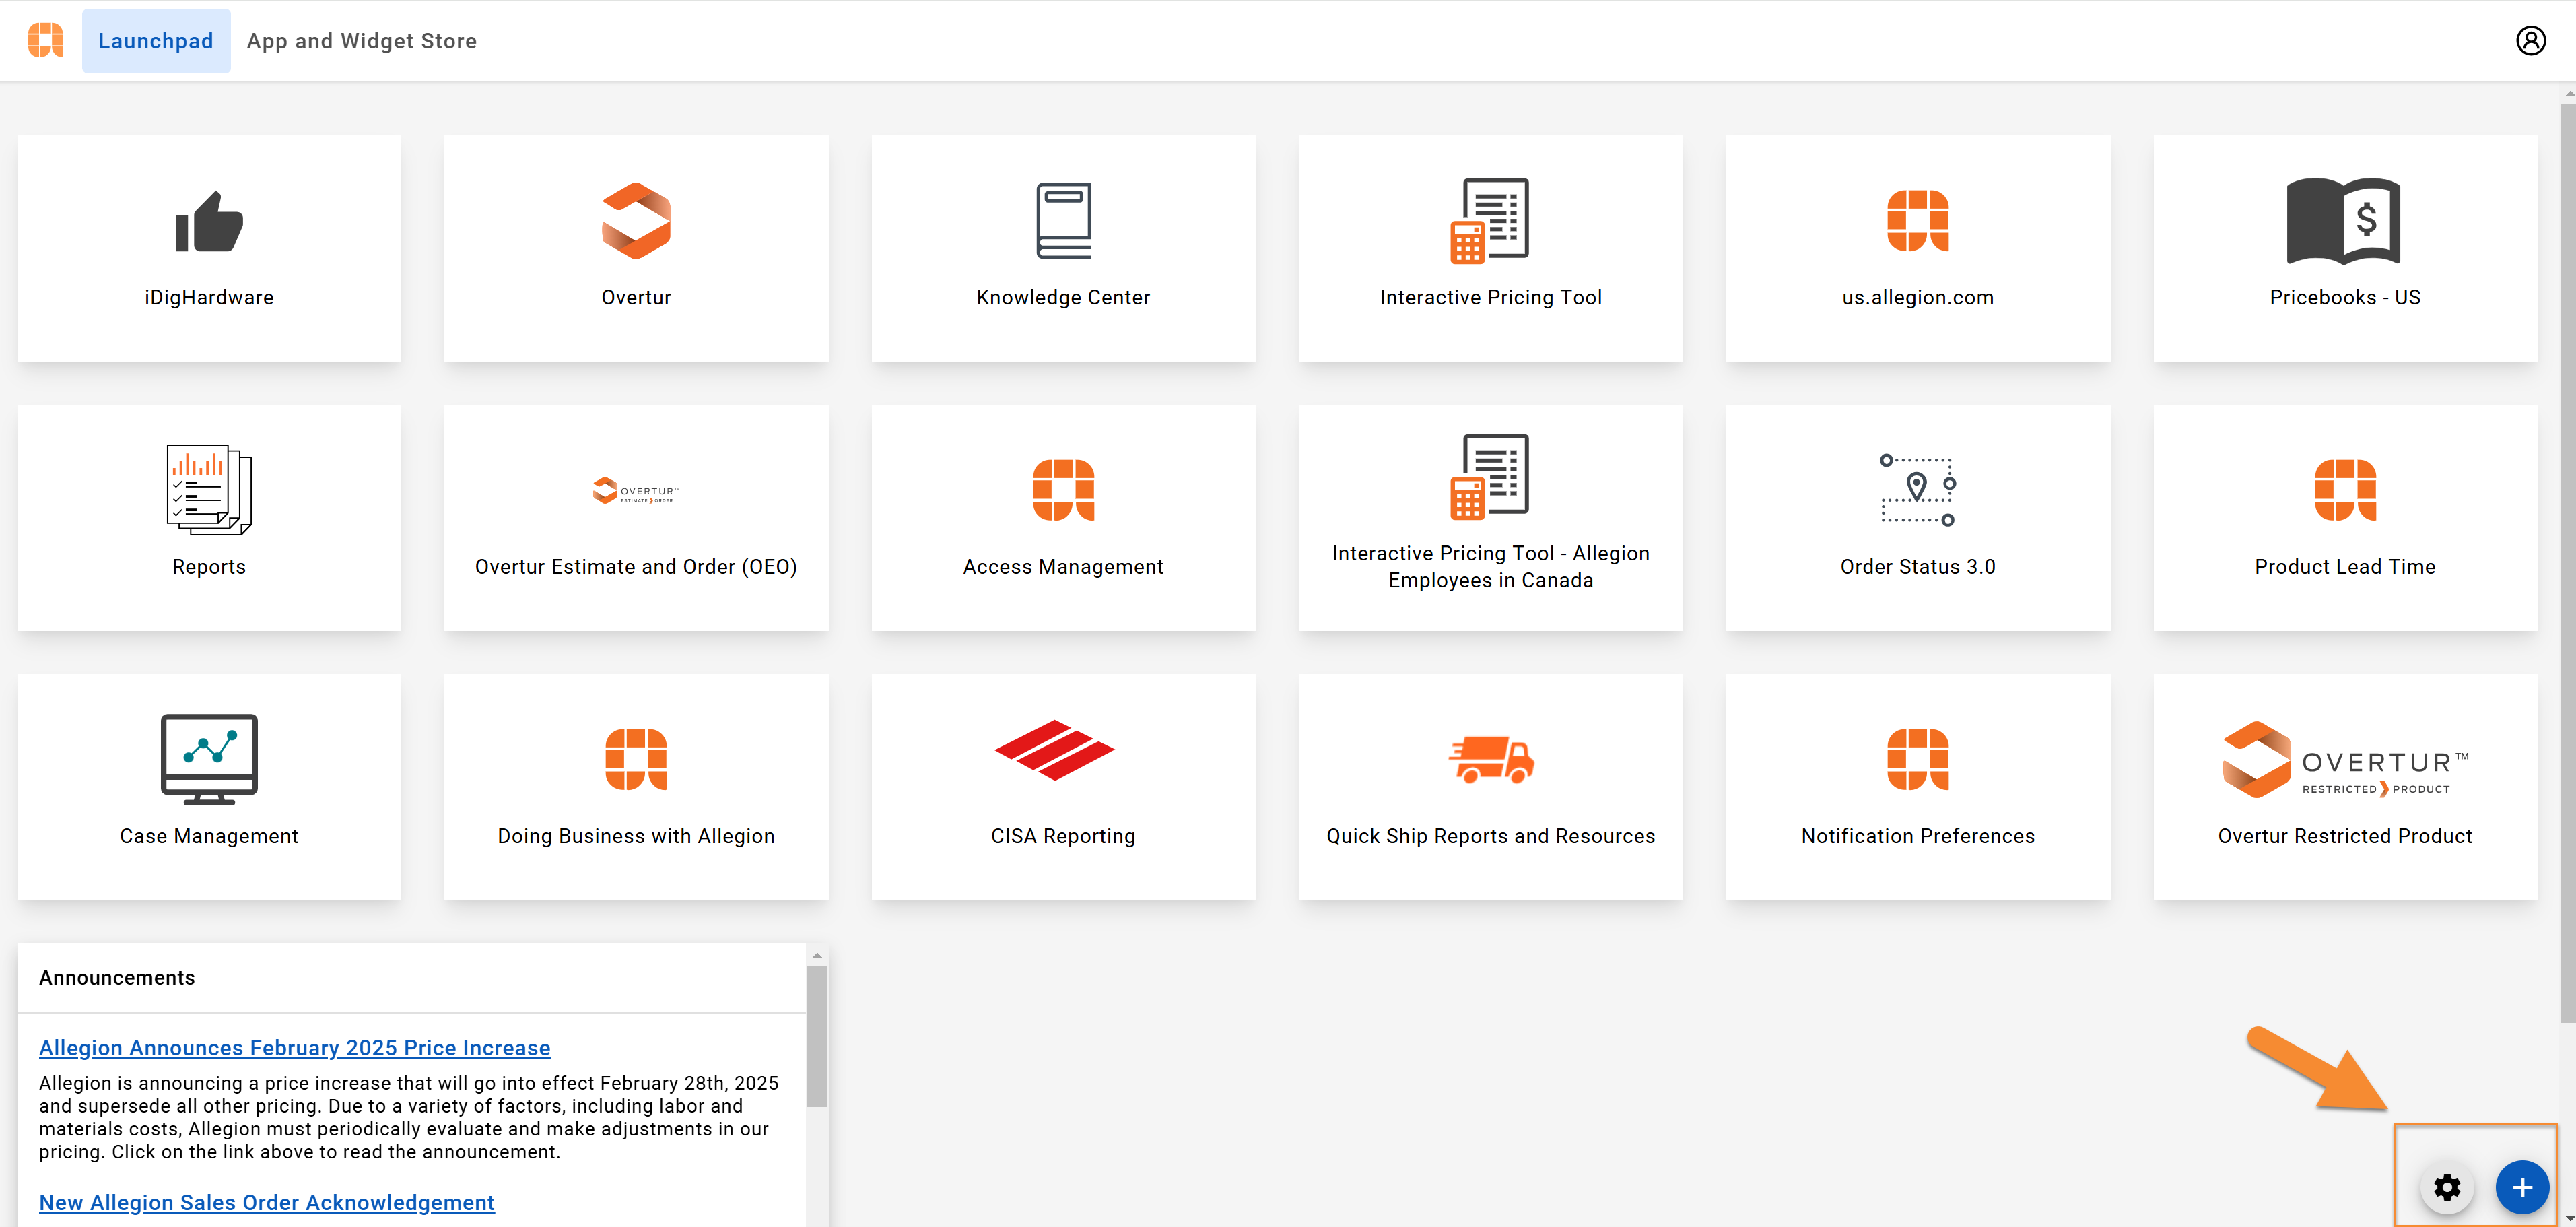Viewport: 2576px width, 1227px height.
Task: Click the Announcements scroll up arrow
Action: tap(817, 955)
